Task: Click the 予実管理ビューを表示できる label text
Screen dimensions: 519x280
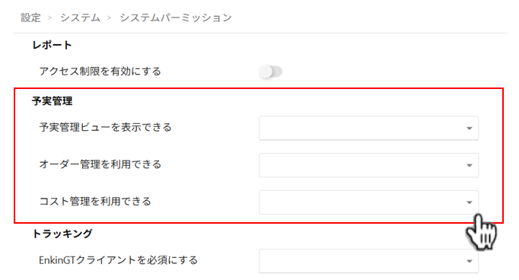Action: (105, 127)
